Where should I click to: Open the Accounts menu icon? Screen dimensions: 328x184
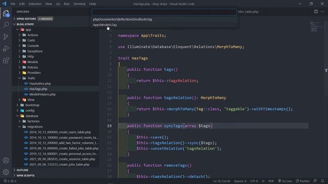click(6, 160)
